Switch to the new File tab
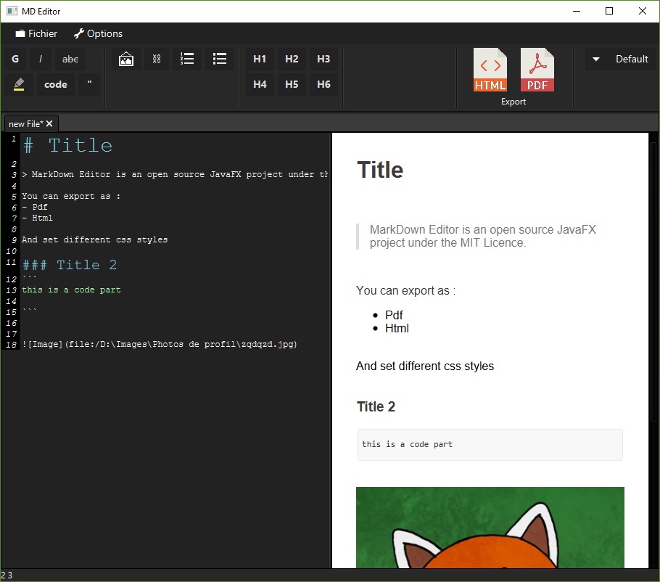The height and width of the screenshot is (582, 660). [25, 124]
